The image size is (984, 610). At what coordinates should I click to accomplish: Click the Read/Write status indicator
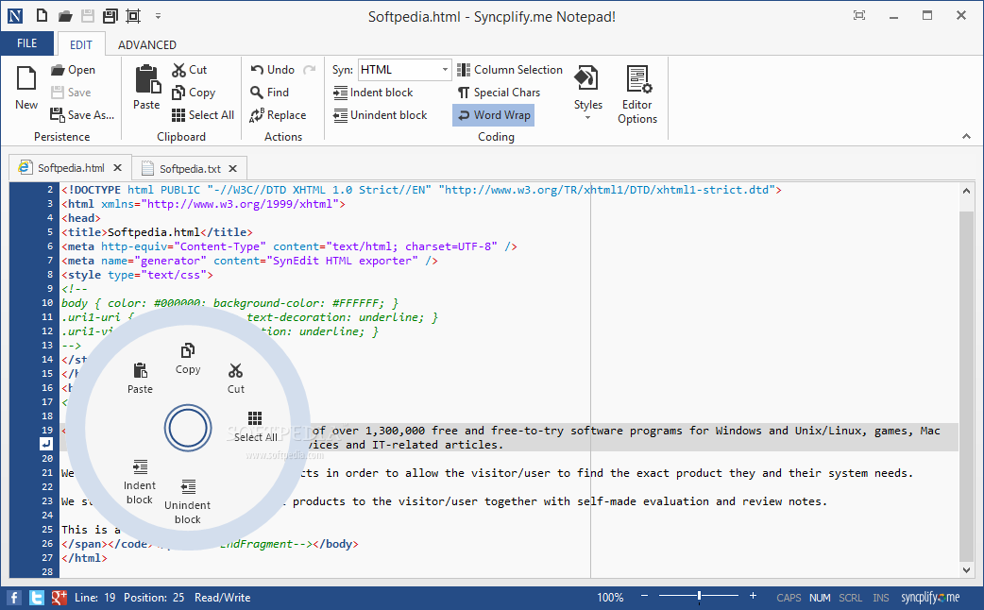pyautogui.click(x=222, y=598)
